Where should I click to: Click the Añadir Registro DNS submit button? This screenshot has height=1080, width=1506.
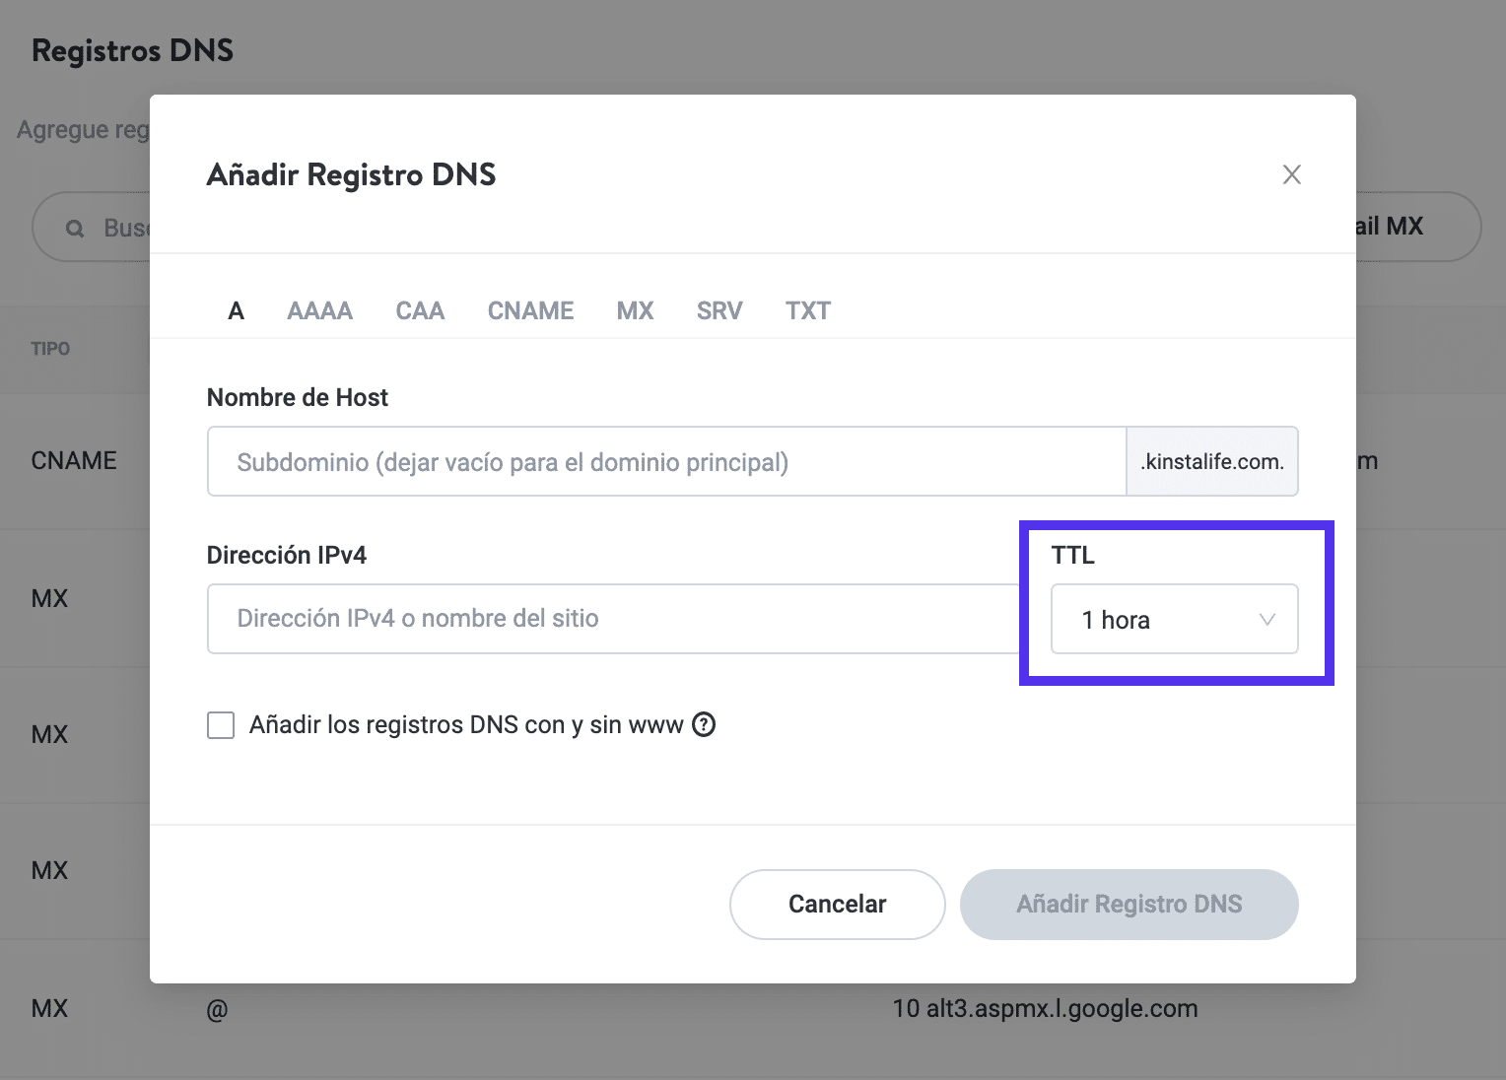point(1129,905)
